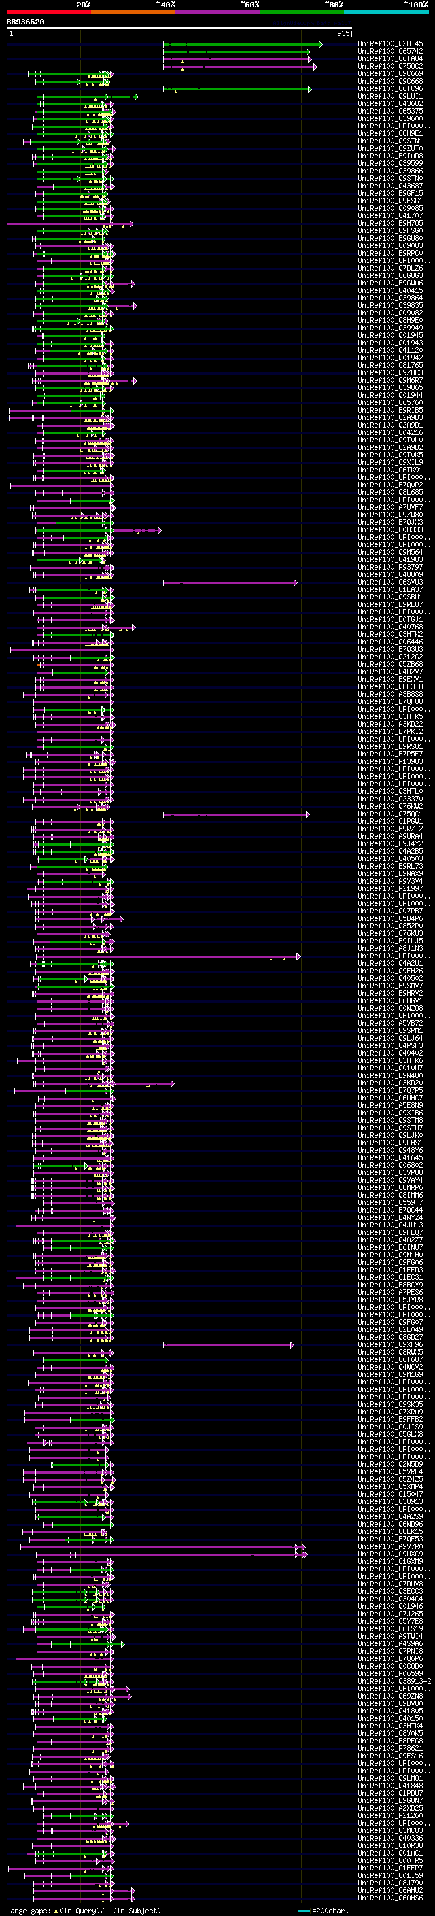Open hit UniRef100_C6TAU4
This screenshot has width=435, height=1916.
[x=390, y=58]
